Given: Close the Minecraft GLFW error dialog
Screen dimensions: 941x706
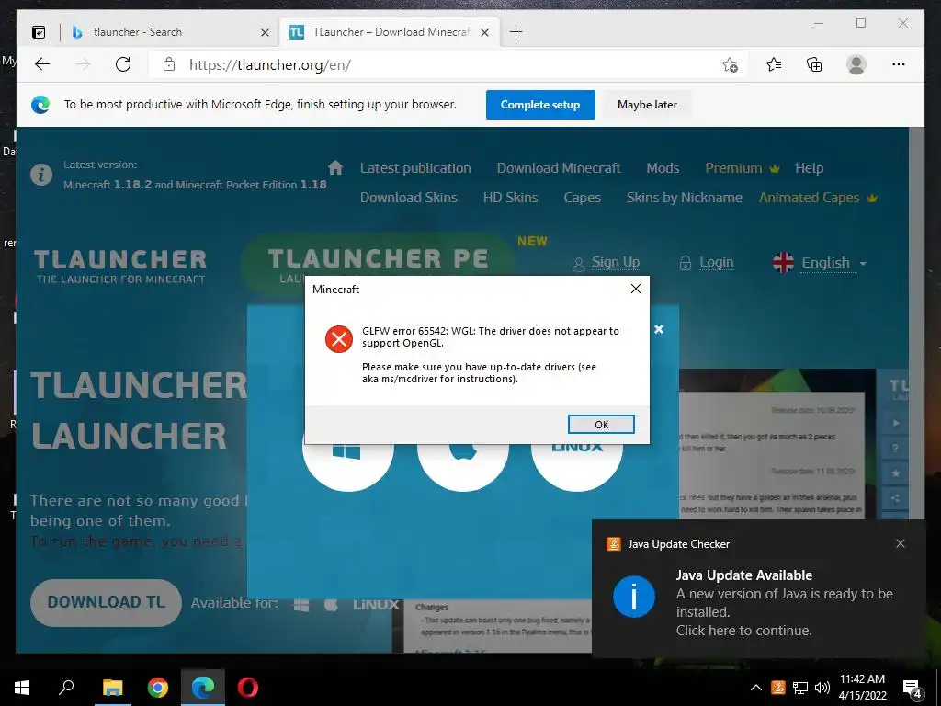Looking at the screenshot, I should 636,289.
